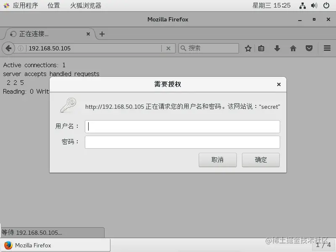Close the 正在连接 tab

88,34
